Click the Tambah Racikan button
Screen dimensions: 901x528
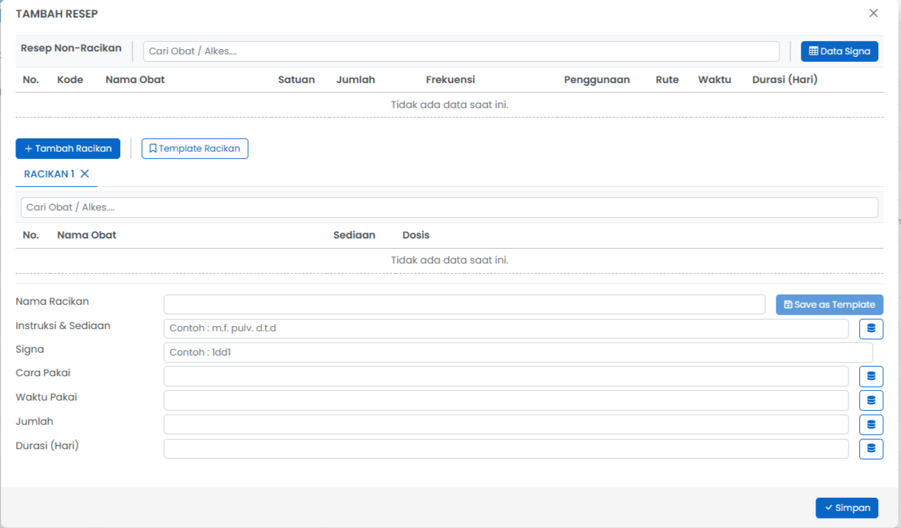(68, 149)
